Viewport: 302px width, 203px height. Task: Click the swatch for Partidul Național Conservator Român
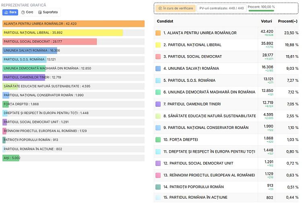tap(158, 128)
